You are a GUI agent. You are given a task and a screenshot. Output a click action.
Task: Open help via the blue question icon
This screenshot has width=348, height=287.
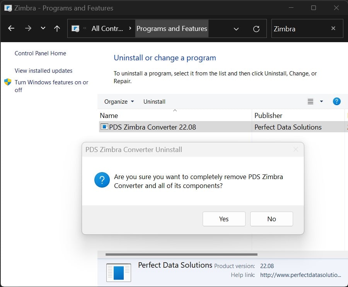tap(337, 101)
